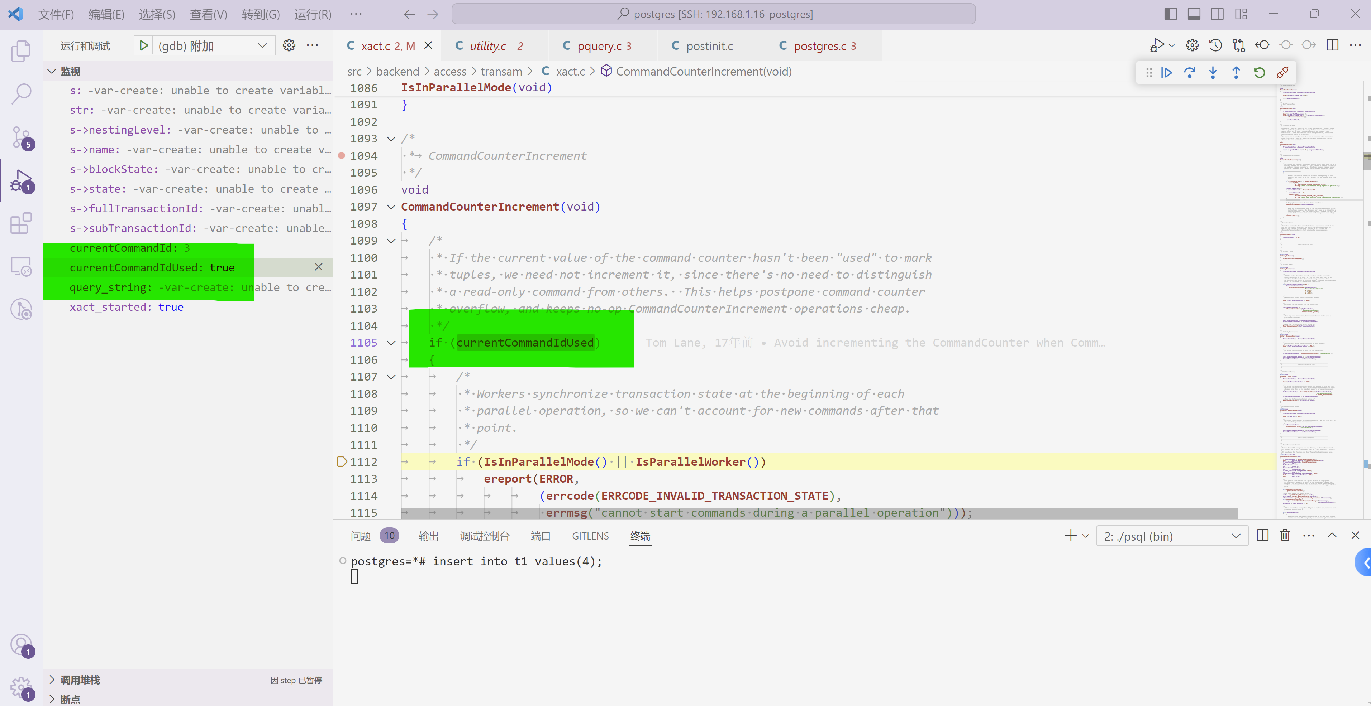Open the GitLens inspect icon in activity bar
1371x706 pixels.
pyautogui.click(x=21, y=309)
